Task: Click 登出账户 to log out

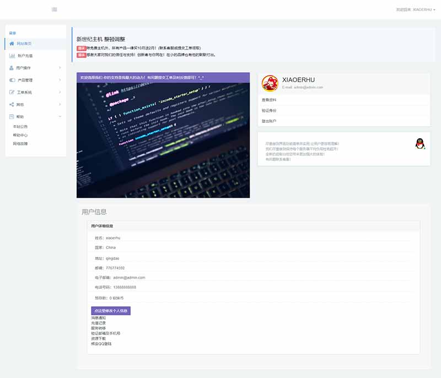Action: coord(269,121)
